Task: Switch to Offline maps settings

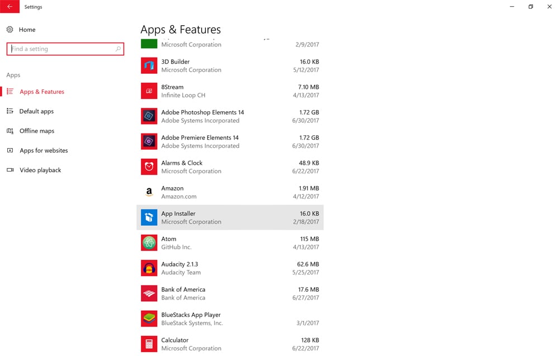Action: pyautogui.click(x=36, y=131)
